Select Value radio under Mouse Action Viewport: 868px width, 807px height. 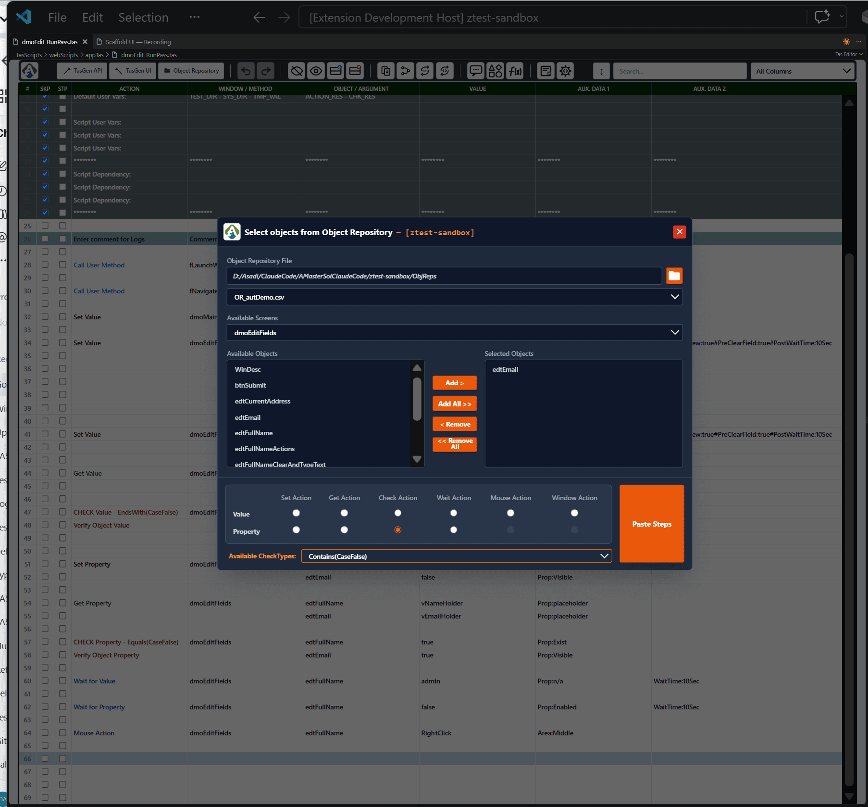(510, 513)
